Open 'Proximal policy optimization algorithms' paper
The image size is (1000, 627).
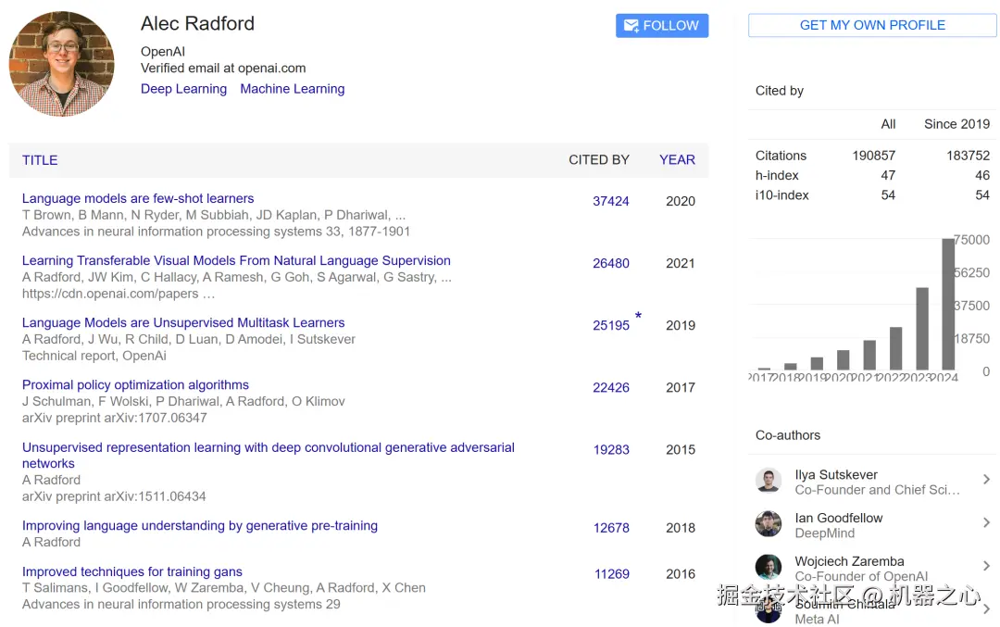pyautogui.click(x=135, y=384)
